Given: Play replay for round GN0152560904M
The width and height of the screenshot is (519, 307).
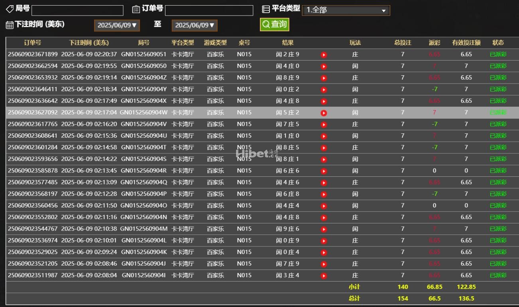Looking at the screenshot, I should point(324,229).
